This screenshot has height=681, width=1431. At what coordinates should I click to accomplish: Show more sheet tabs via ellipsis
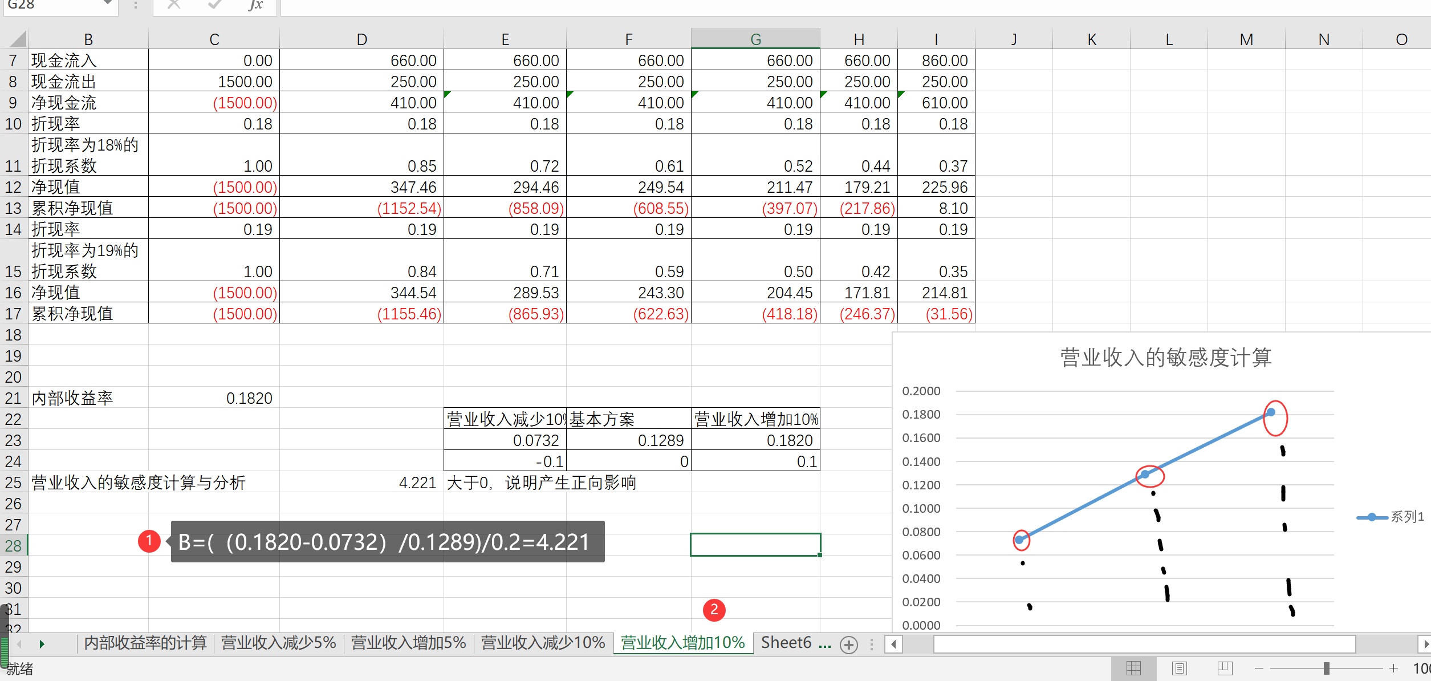click(x=825, y=644)
